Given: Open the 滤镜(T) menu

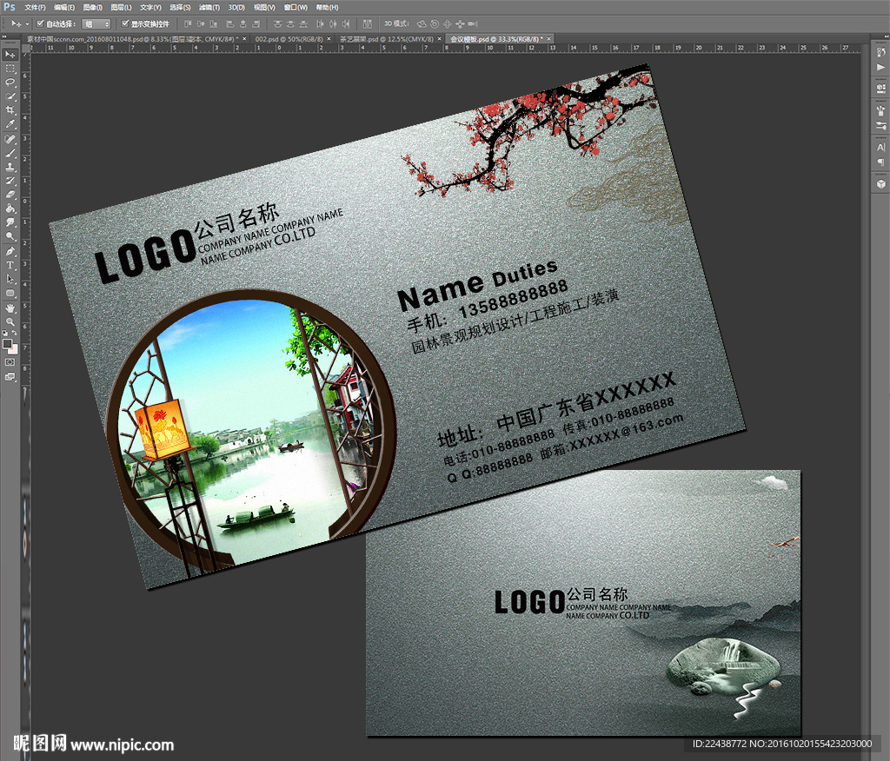Looking at the screenshot, I should click(x=209, y=7).
